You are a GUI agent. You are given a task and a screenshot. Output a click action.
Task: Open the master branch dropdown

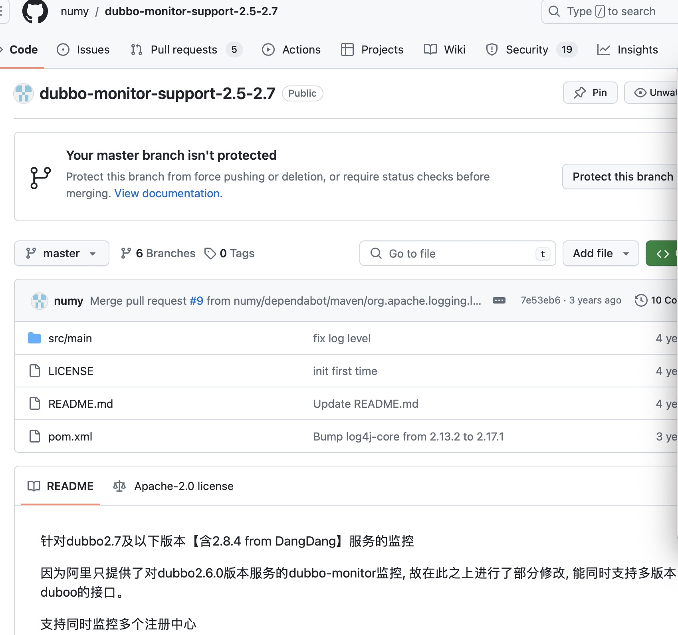(x=61, y=253)
